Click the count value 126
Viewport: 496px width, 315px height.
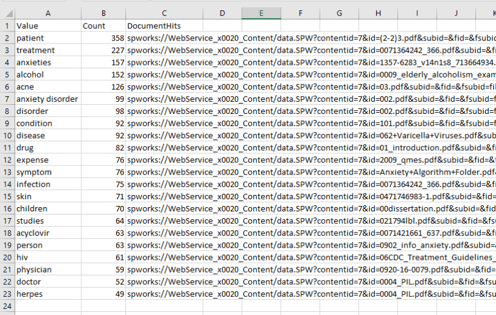(104, 87)
